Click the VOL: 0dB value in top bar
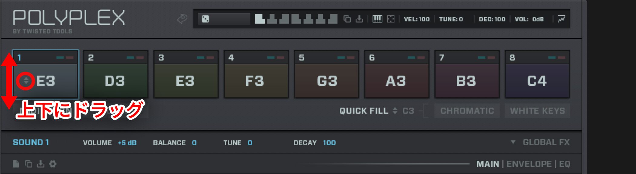 [529, 19]
